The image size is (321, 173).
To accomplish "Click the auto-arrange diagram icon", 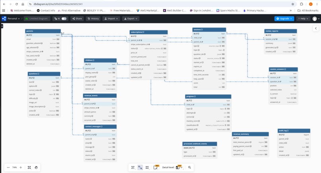I will pos(133,167).
